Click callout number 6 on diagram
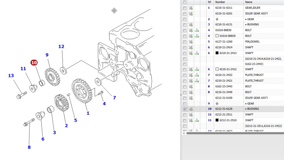 [43, 139]
